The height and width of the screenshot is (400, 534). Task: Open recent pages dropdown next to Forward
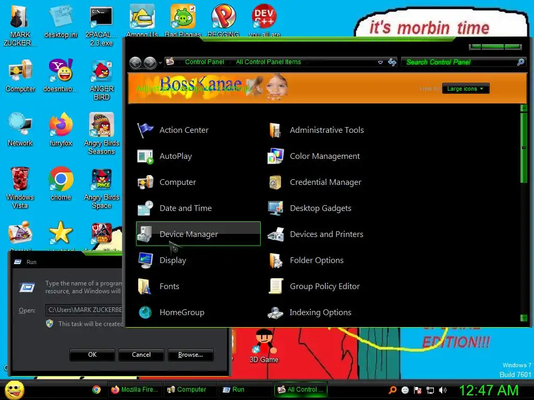point(161,63)
